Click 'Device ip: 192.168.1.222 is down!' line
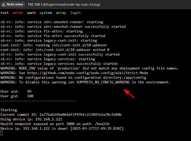 (x=62, y=129)
